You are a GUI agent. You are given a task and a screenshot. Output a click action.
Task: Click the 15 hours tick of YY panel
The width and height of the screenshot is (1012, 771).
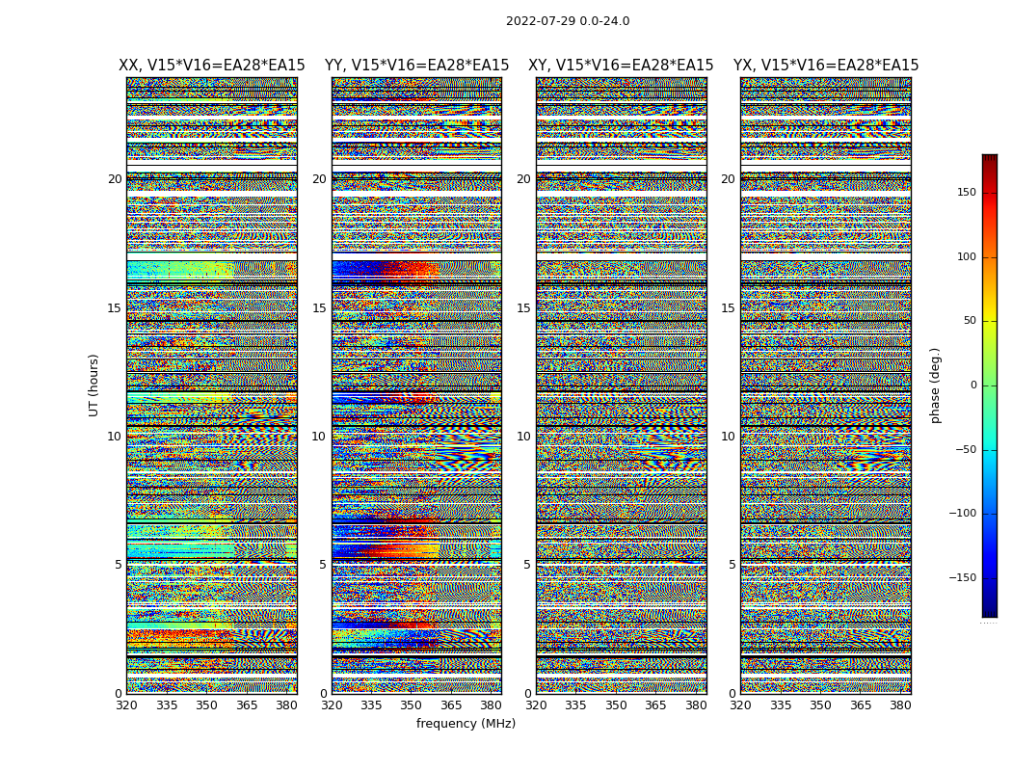click(x=319, y=307)
